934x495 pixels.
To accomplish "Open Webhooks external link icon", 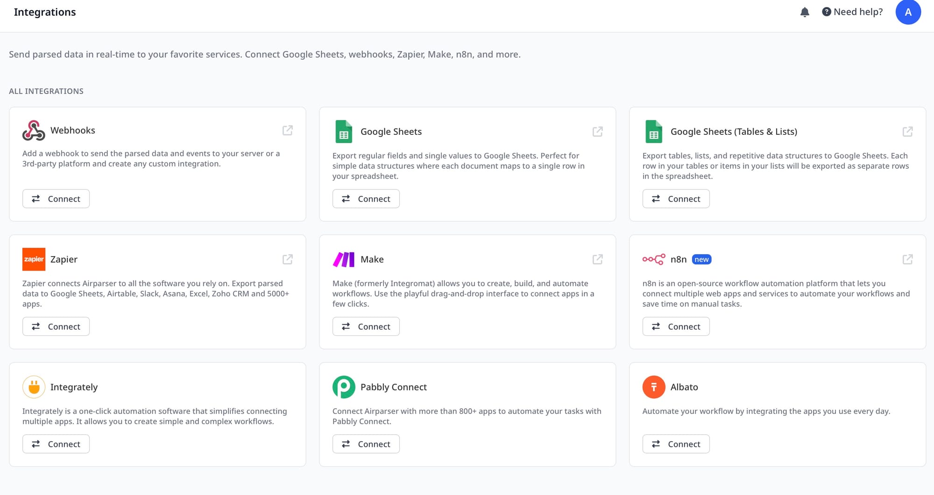I will click(288, 131).
